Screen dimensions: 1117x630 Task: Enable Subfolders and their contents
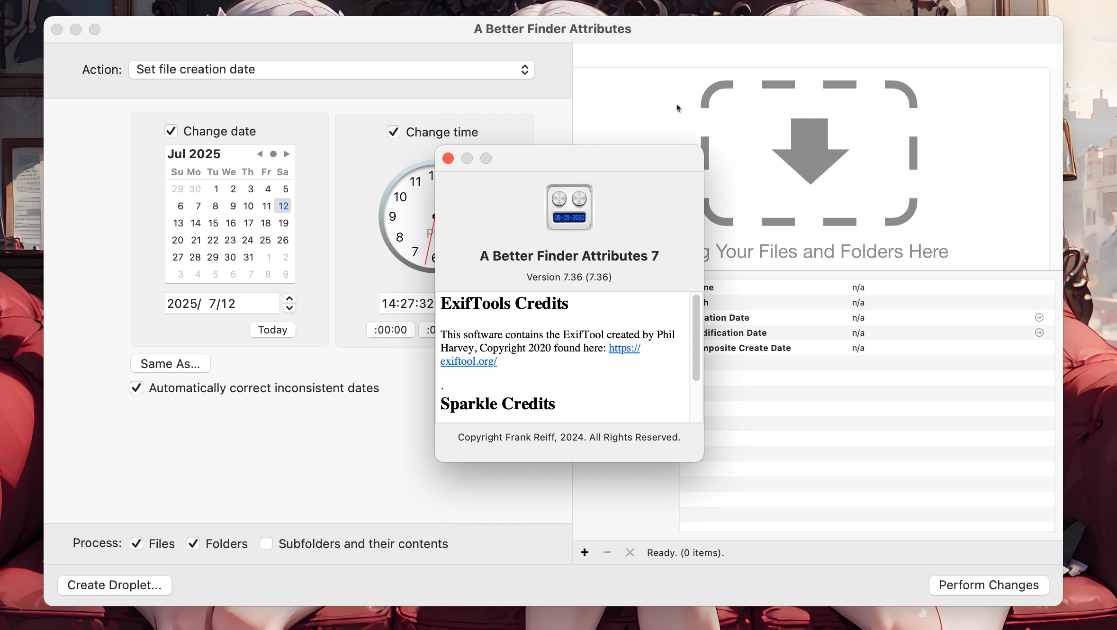266,543
